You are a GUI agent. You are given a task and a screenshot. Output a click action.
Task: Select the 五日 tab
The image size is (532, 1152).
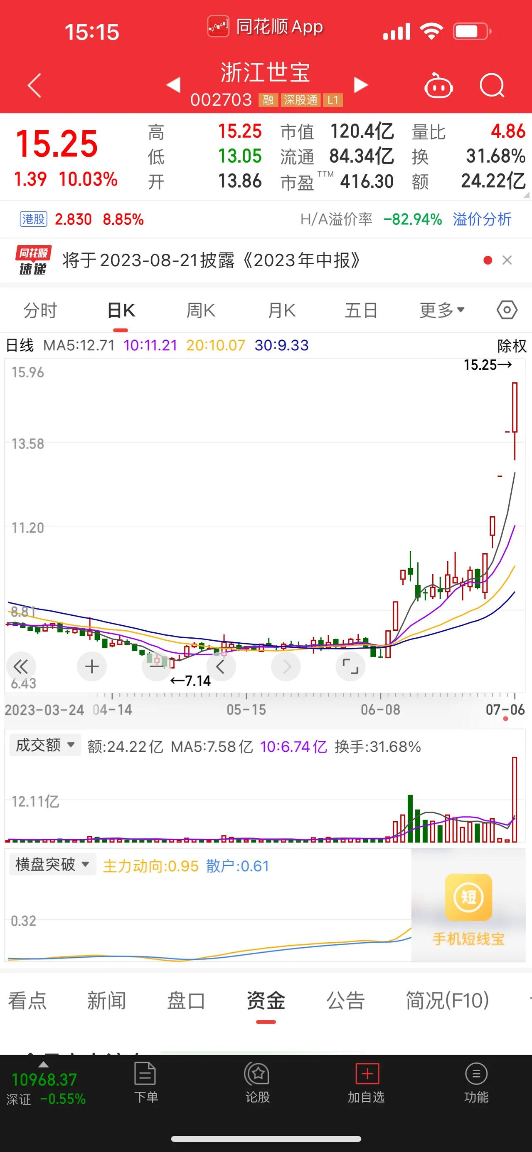pos(361,310)
